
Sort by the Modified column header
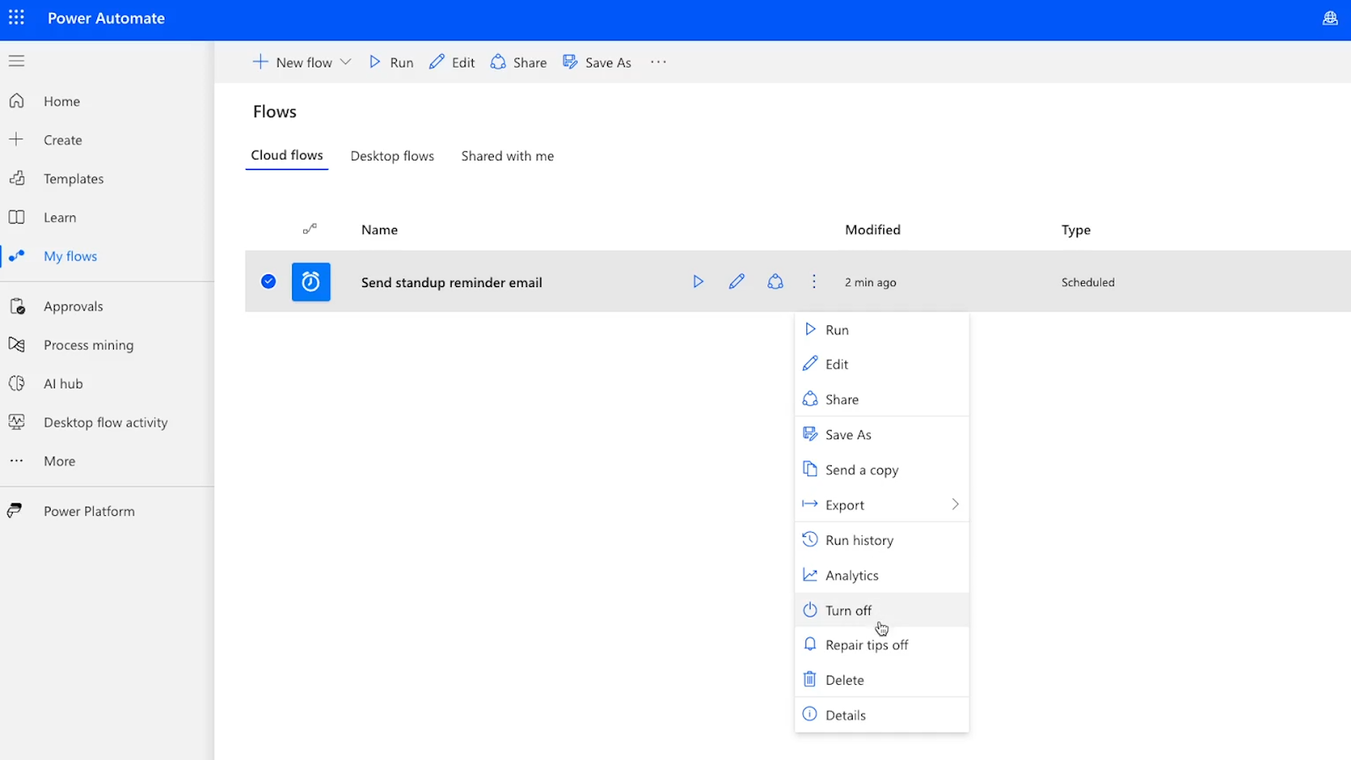[x=872, y=230]
